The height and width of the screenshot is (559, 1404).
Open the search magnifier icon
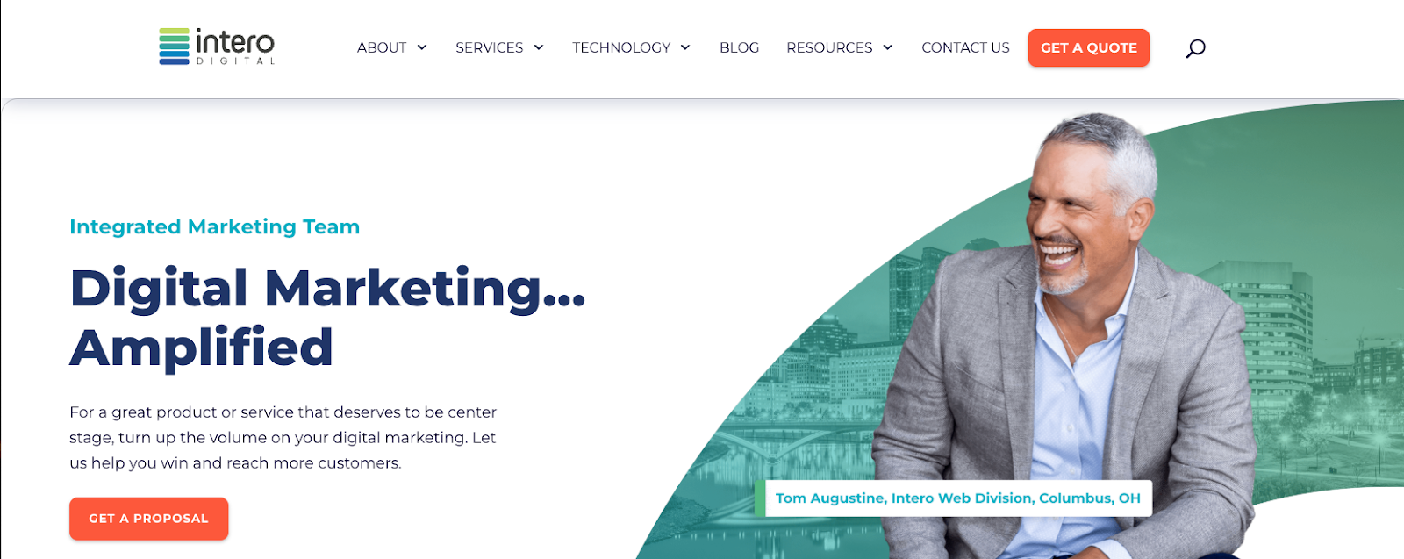click(1195, 48)
